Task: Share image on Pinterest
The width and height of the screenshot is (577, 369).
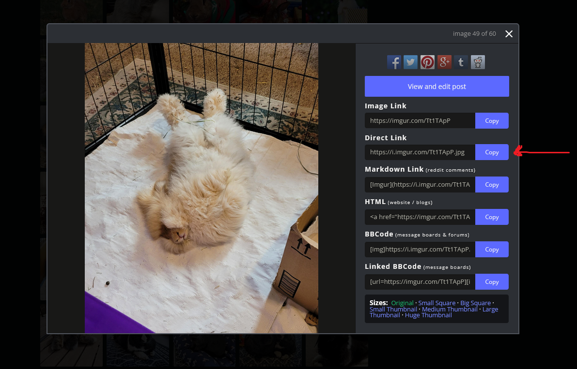Action: [x=427, y=62]
